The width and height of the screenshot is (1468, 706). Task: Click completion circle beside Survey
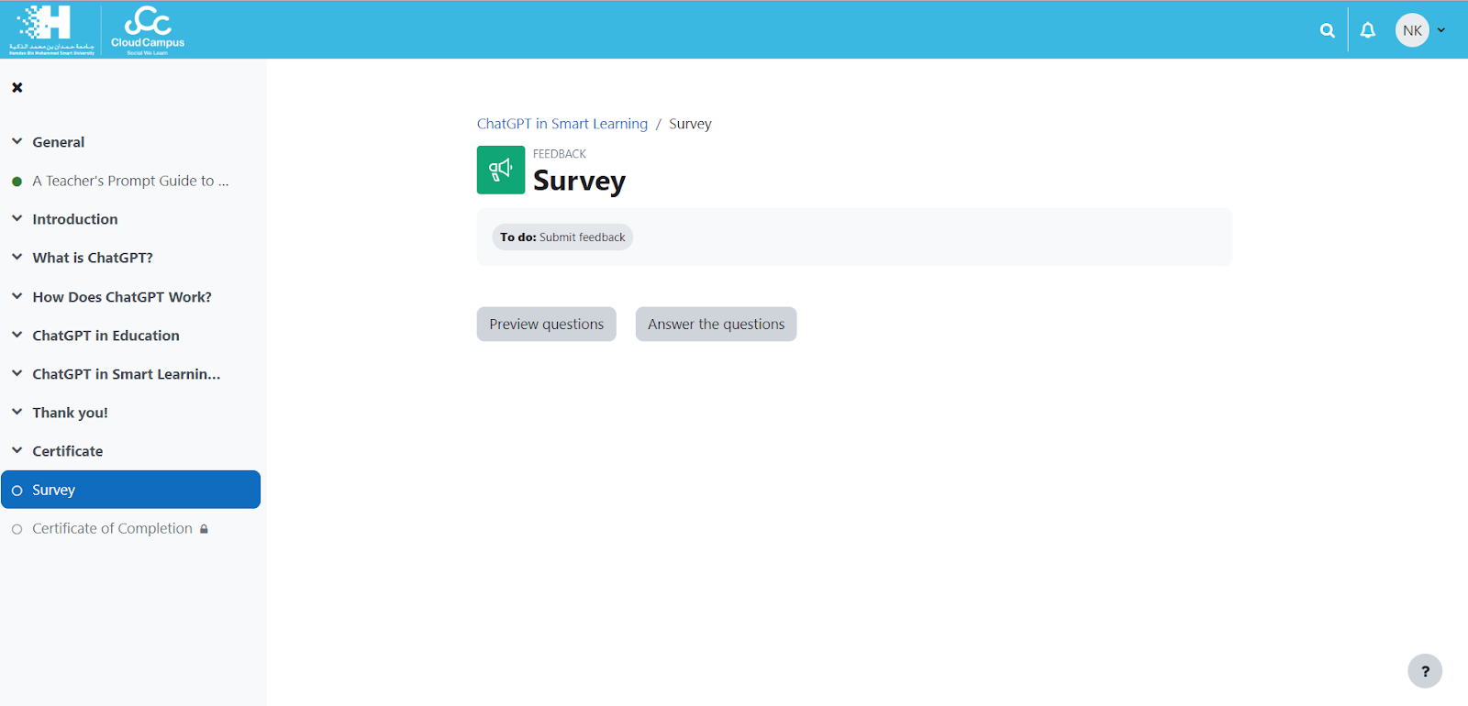[x=17, y=491]
